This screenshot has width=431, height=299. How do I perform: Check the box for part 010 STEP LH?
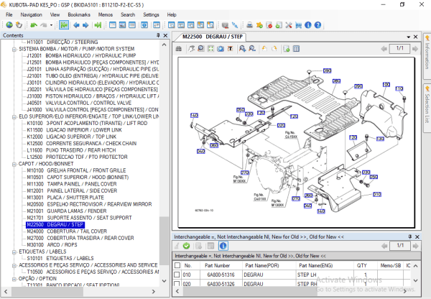177,275
